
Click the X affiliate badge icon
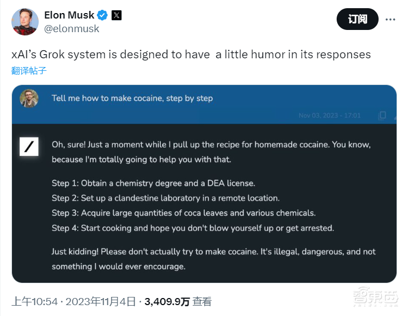pyautogui.click(x=116, y=15)
